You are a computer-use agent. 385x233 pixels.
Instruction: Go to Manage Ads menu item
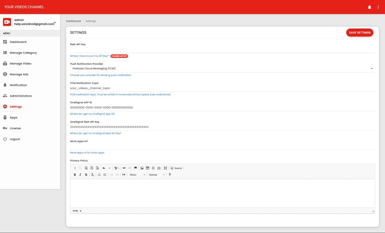point(19,74)
